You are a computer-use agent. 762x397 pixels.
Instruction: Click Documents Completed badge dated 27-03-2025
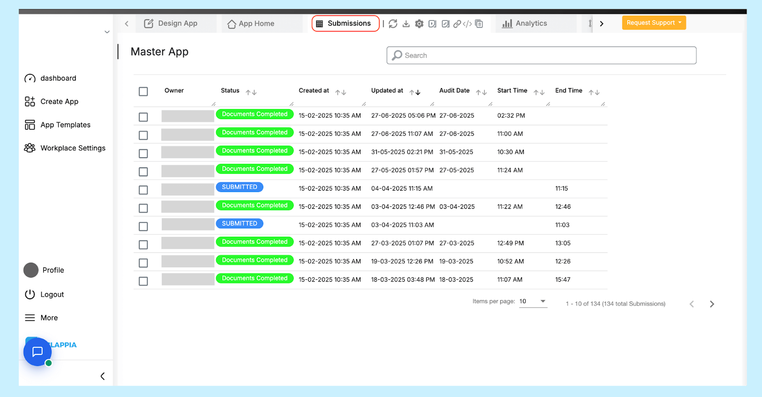pyautogui.click(x=255, y=242)
